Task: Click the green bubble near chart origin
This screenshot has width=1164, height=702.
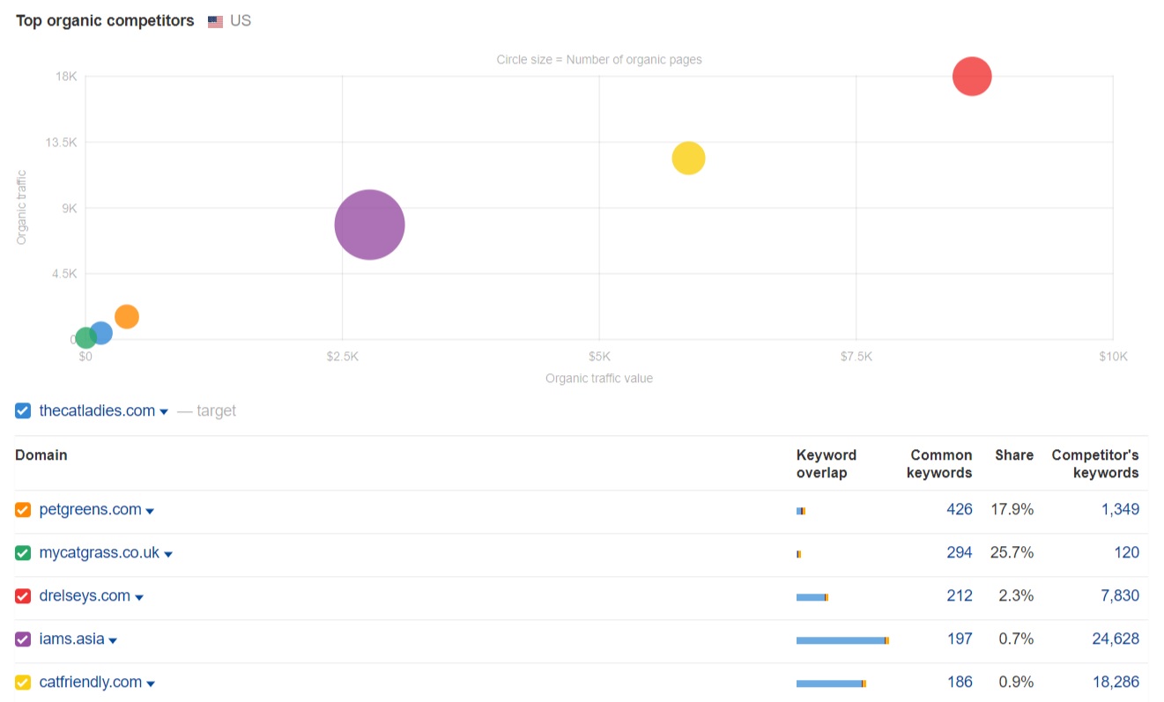Action: (x=85, y=338)
